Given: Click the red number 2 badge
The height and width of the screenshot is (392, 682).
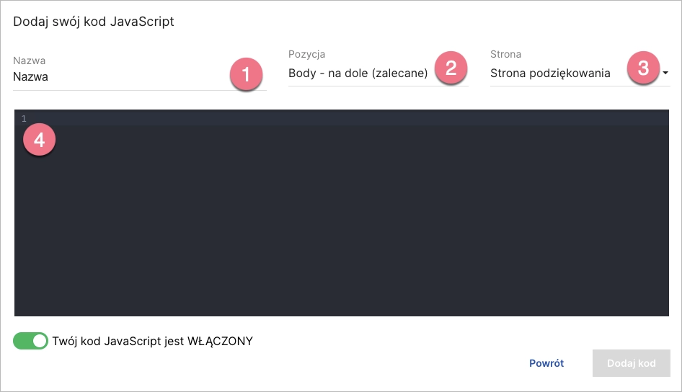Looking at the screenshot, I should pos(451,69).
